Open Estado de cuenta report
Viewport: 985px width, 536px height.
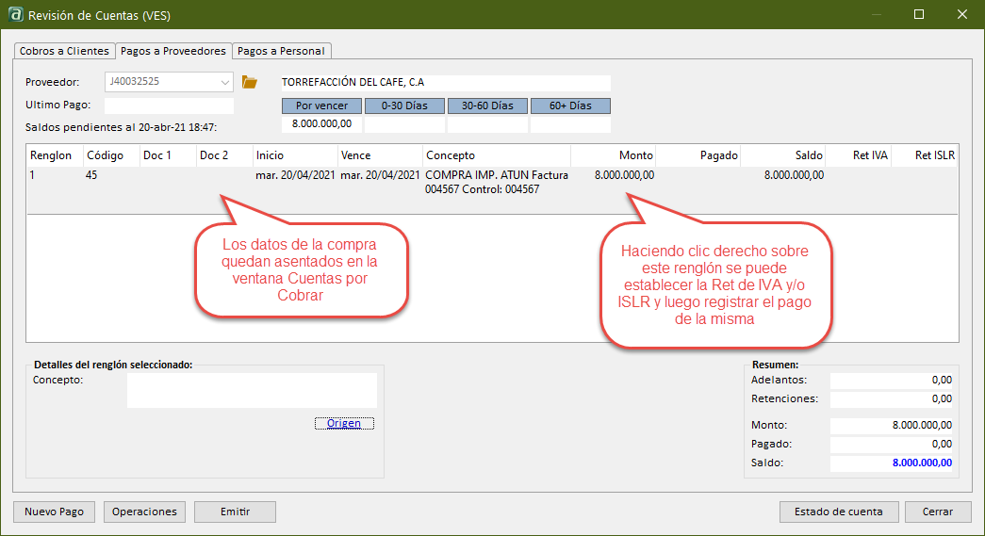coord(838,512)
